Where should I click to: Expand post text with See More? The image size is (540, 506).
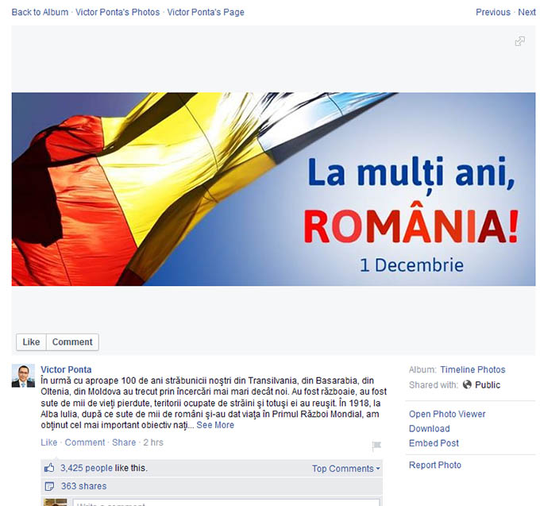[215, 425]
